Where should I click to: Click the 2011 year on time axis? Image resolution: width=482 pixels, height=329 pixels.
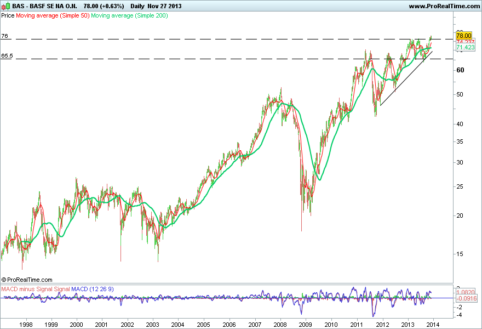(x=357, y=325)
